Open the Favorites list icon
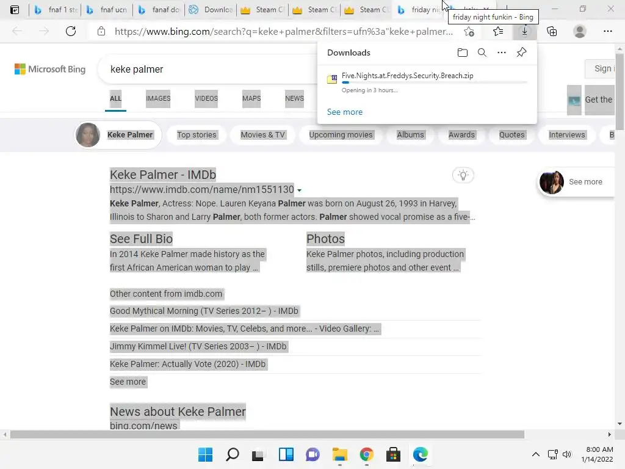Image resolution: width=625 pixels, height=469 pixels. [x=498, y=31]
